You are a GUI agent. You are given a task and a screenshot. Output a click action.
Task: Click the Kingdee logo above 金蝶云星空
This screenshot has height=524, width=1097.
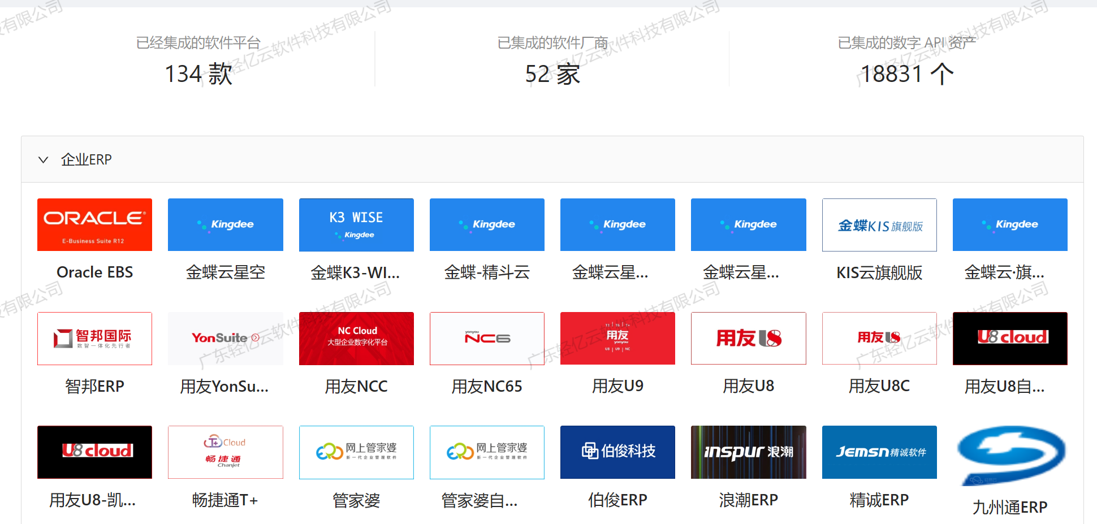pyautogui.click(x=226, y=224)
